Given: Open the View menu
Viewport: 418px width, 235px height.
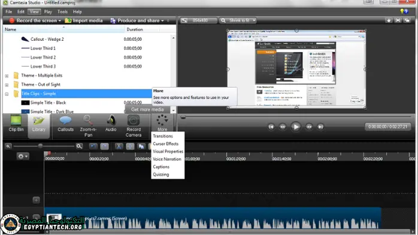Looking at the screenshot, I should click(34, 12).
